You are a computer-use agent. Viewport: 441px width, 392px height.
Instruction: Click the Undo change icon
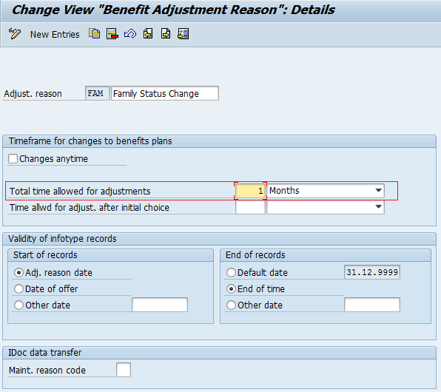pyautogui.click(x=130, y=34)
